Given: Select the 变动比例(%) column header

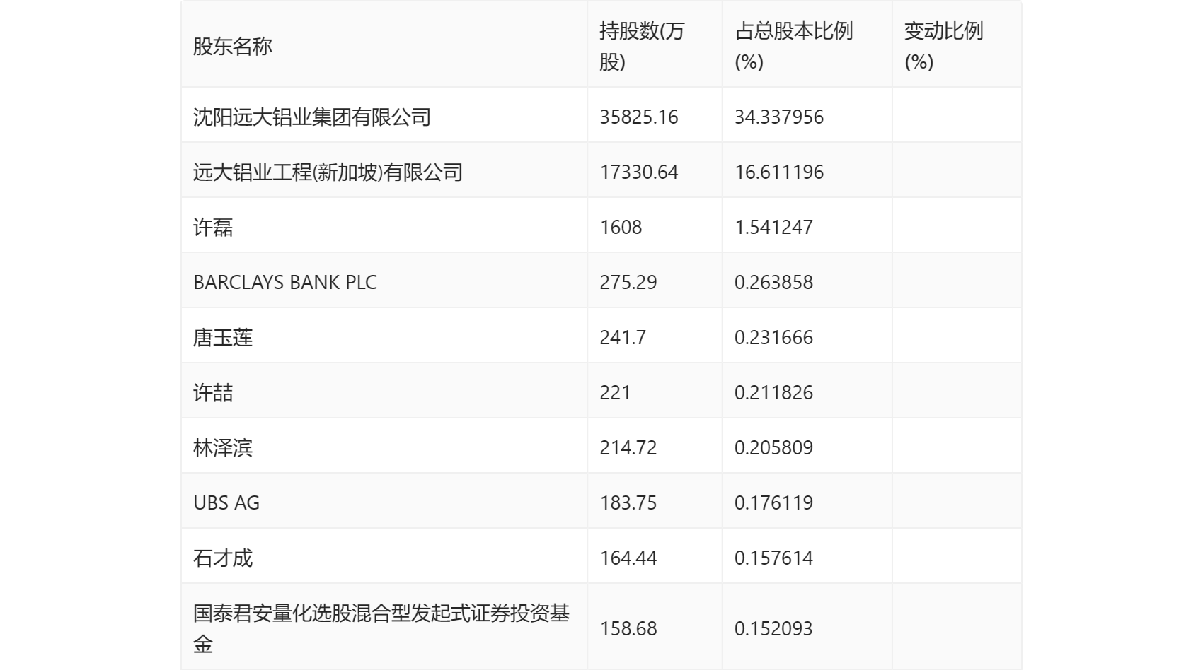Looking at the screenshot, I should (943, 47).
